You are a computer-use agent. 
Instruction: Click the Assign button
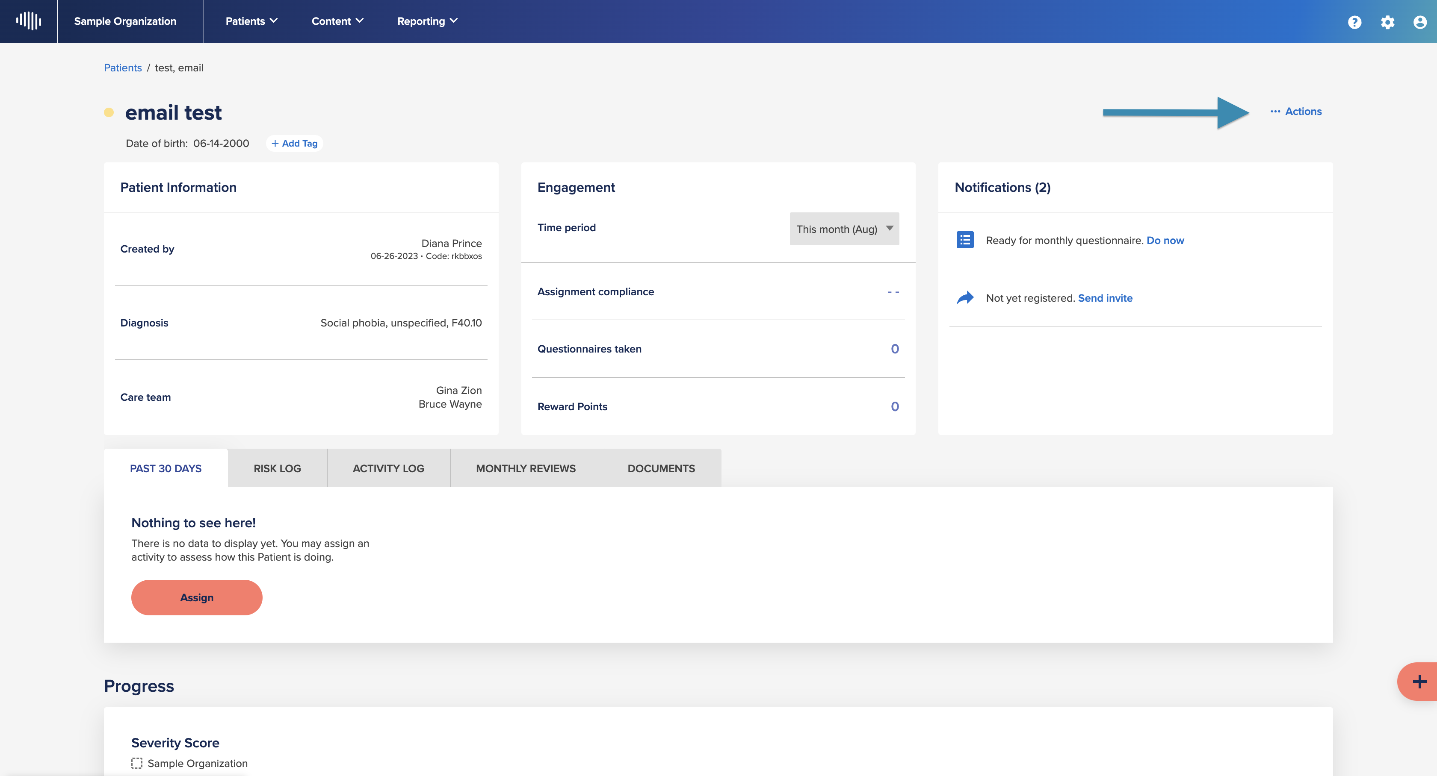pyautogui.click(x=196, y=598)
